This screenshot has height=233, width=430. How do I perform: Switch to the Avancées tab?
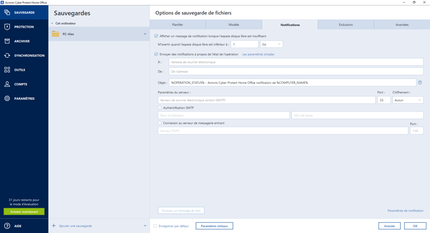tap(402, 25)
